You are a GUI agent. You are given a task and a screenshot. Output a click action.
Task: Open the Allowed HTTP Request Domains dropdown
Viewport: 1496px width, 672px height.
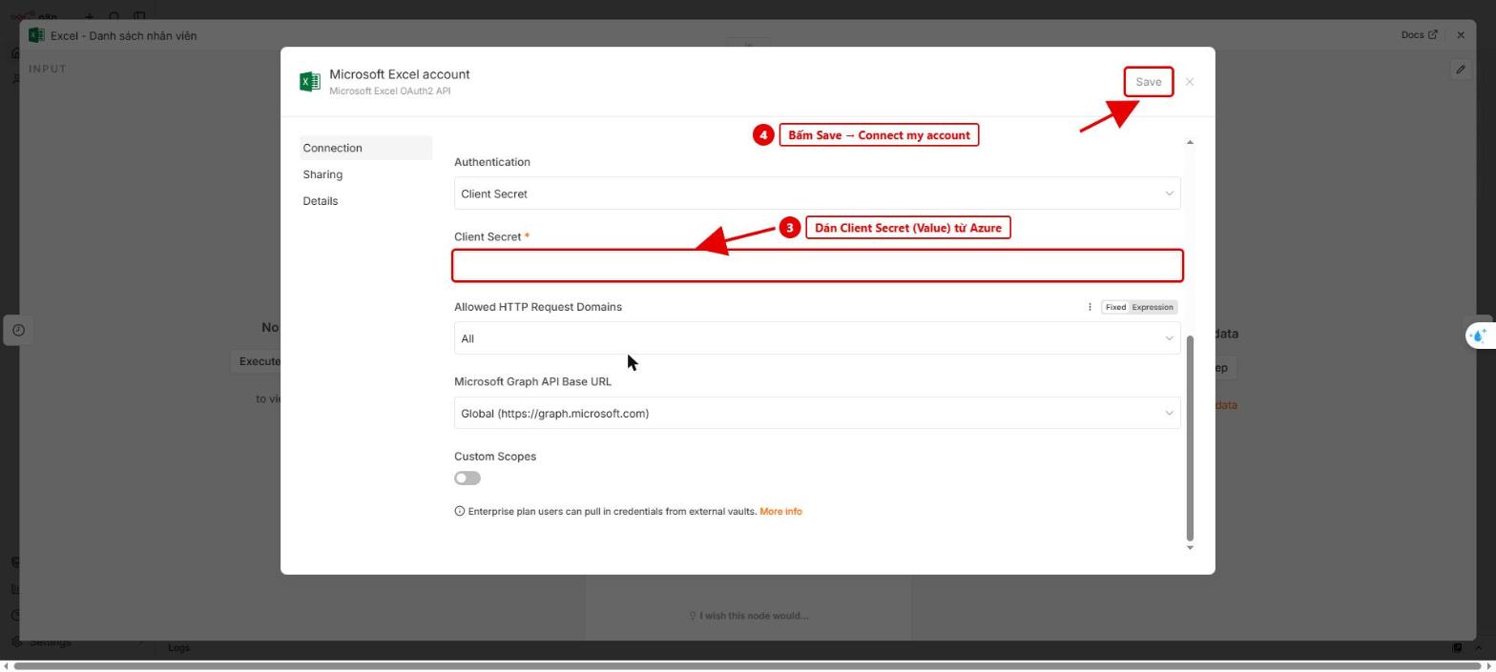click(817, 338)
